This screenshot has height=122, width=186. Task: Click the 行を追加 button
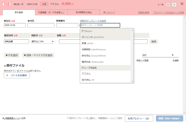point(11,55)
